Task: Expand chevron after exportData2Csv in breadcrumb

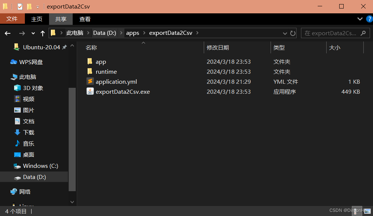Action: tap(197, 33)
